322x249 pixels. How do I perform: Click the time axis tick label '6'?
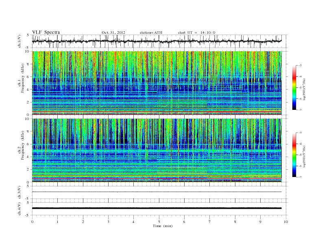(184, 222)
